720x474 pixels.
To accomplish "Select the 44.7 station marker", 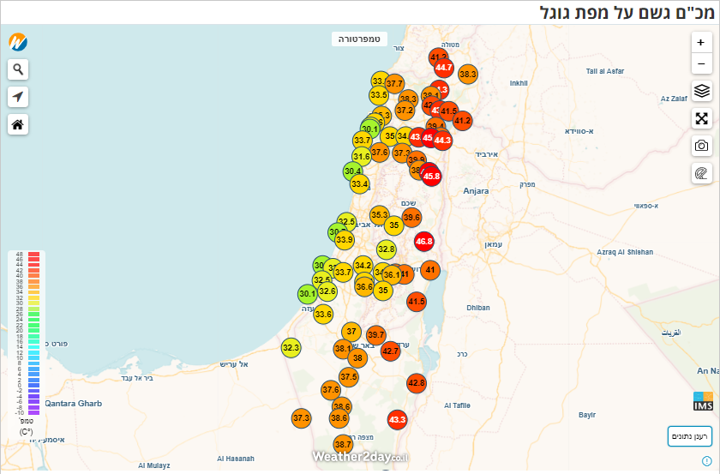I will tap(444, 68).
